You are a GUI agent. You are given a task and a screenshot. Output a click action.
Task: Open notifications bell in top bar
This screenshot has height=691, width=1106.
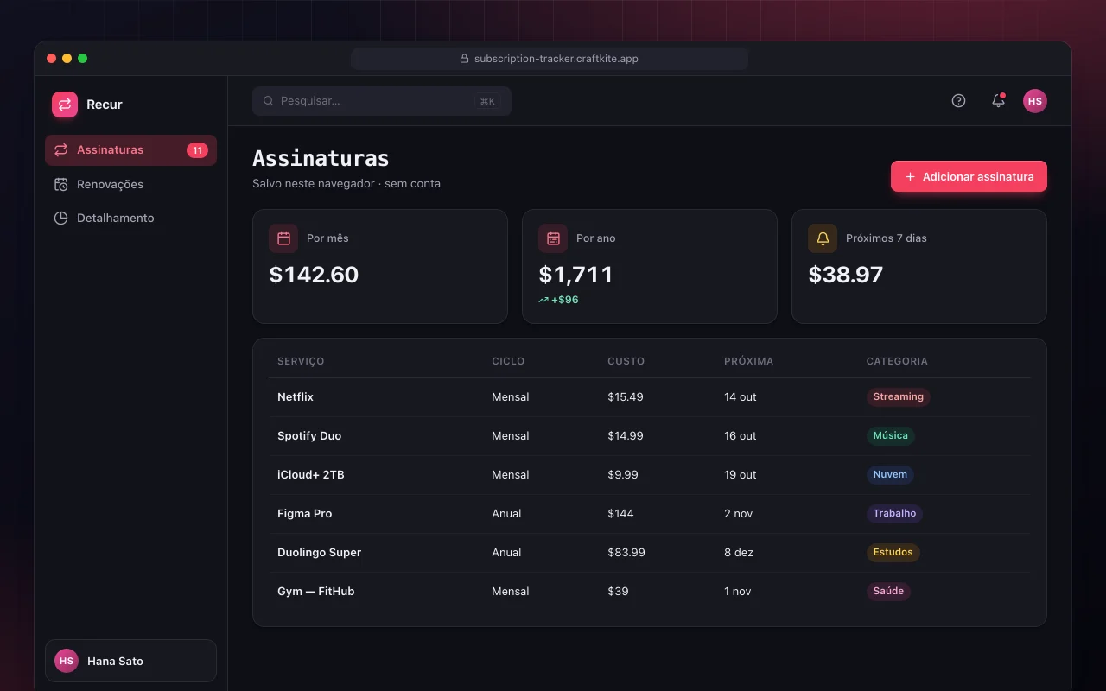pos(998,101)
